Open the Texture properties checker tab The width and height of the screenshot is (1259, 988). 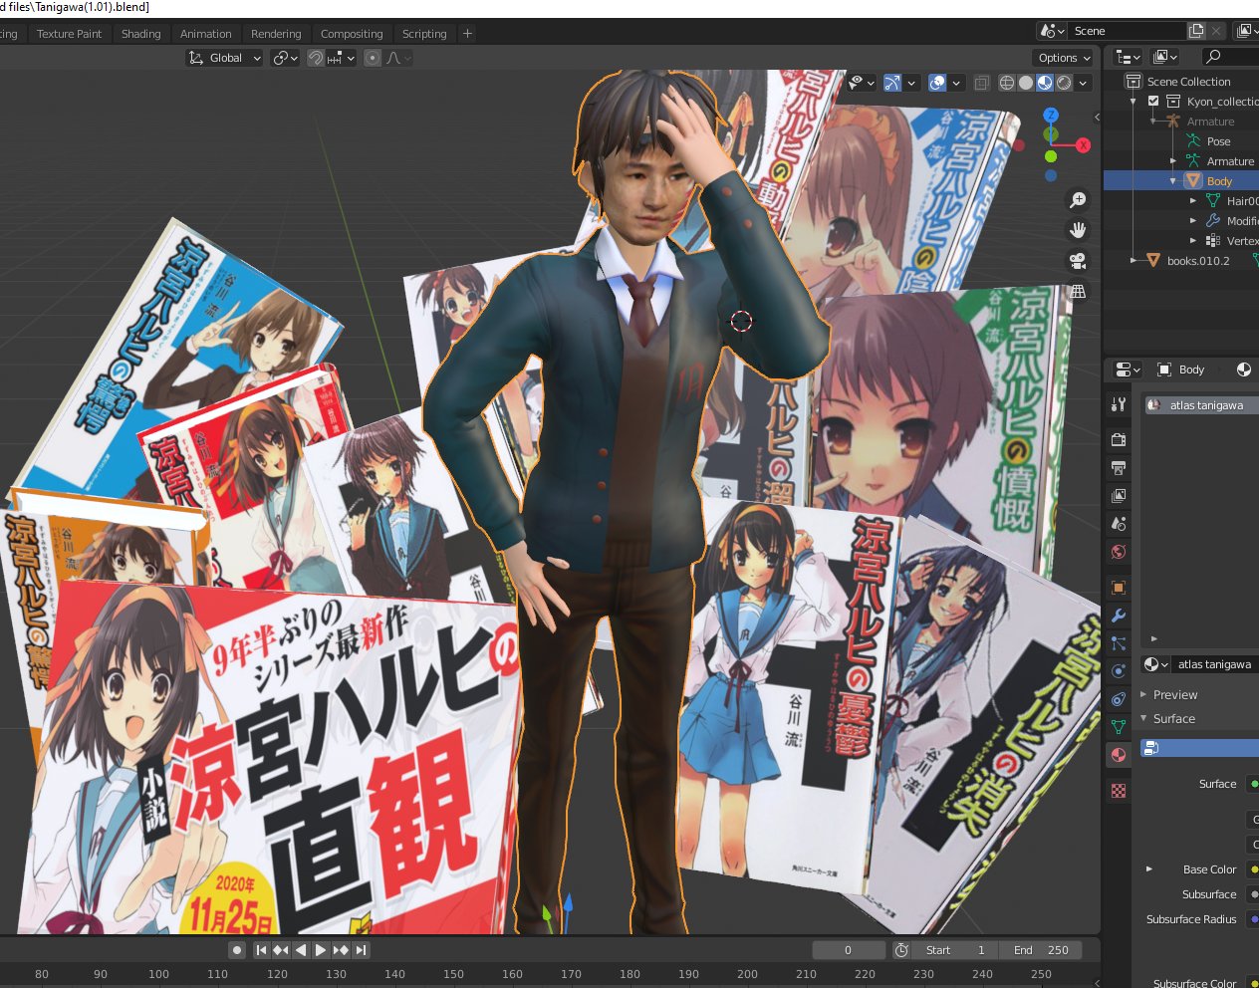click(x=1119, y=791)
